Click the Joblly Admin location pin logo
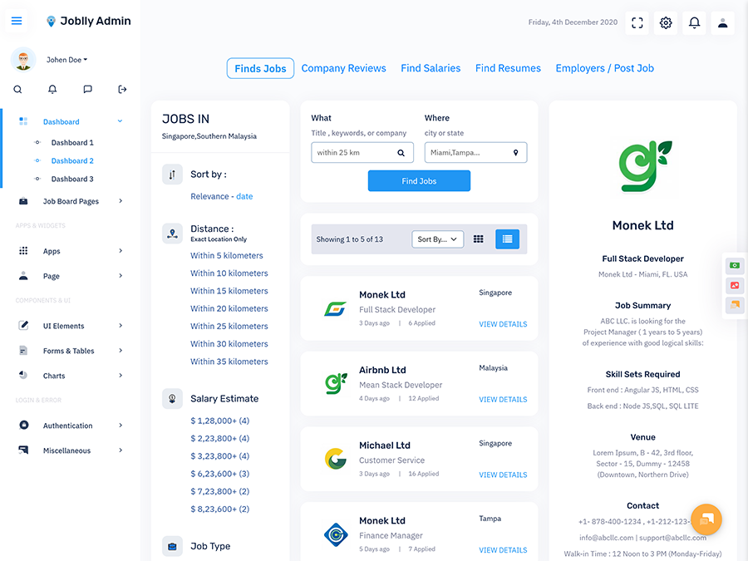 (x=51, y=22)
